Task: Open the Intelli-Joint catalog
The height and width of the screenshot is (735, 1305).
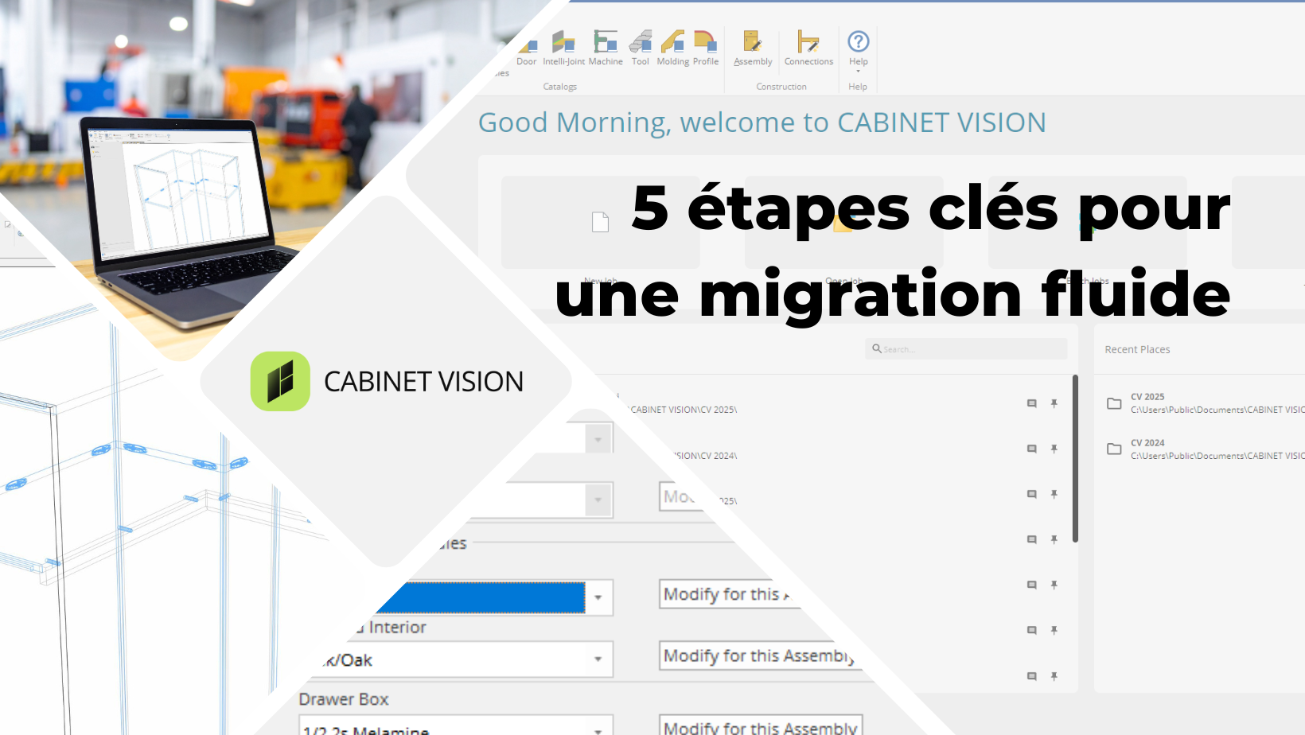Action: pos(563,49)
